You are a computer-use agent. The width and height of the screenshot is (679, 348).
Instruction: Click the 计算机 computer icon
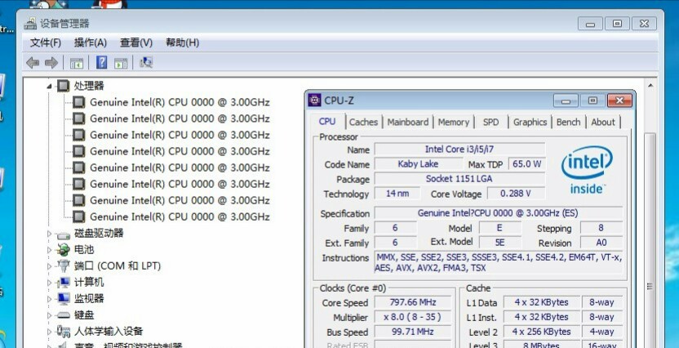pyautogui.click(x=63, y=282)
